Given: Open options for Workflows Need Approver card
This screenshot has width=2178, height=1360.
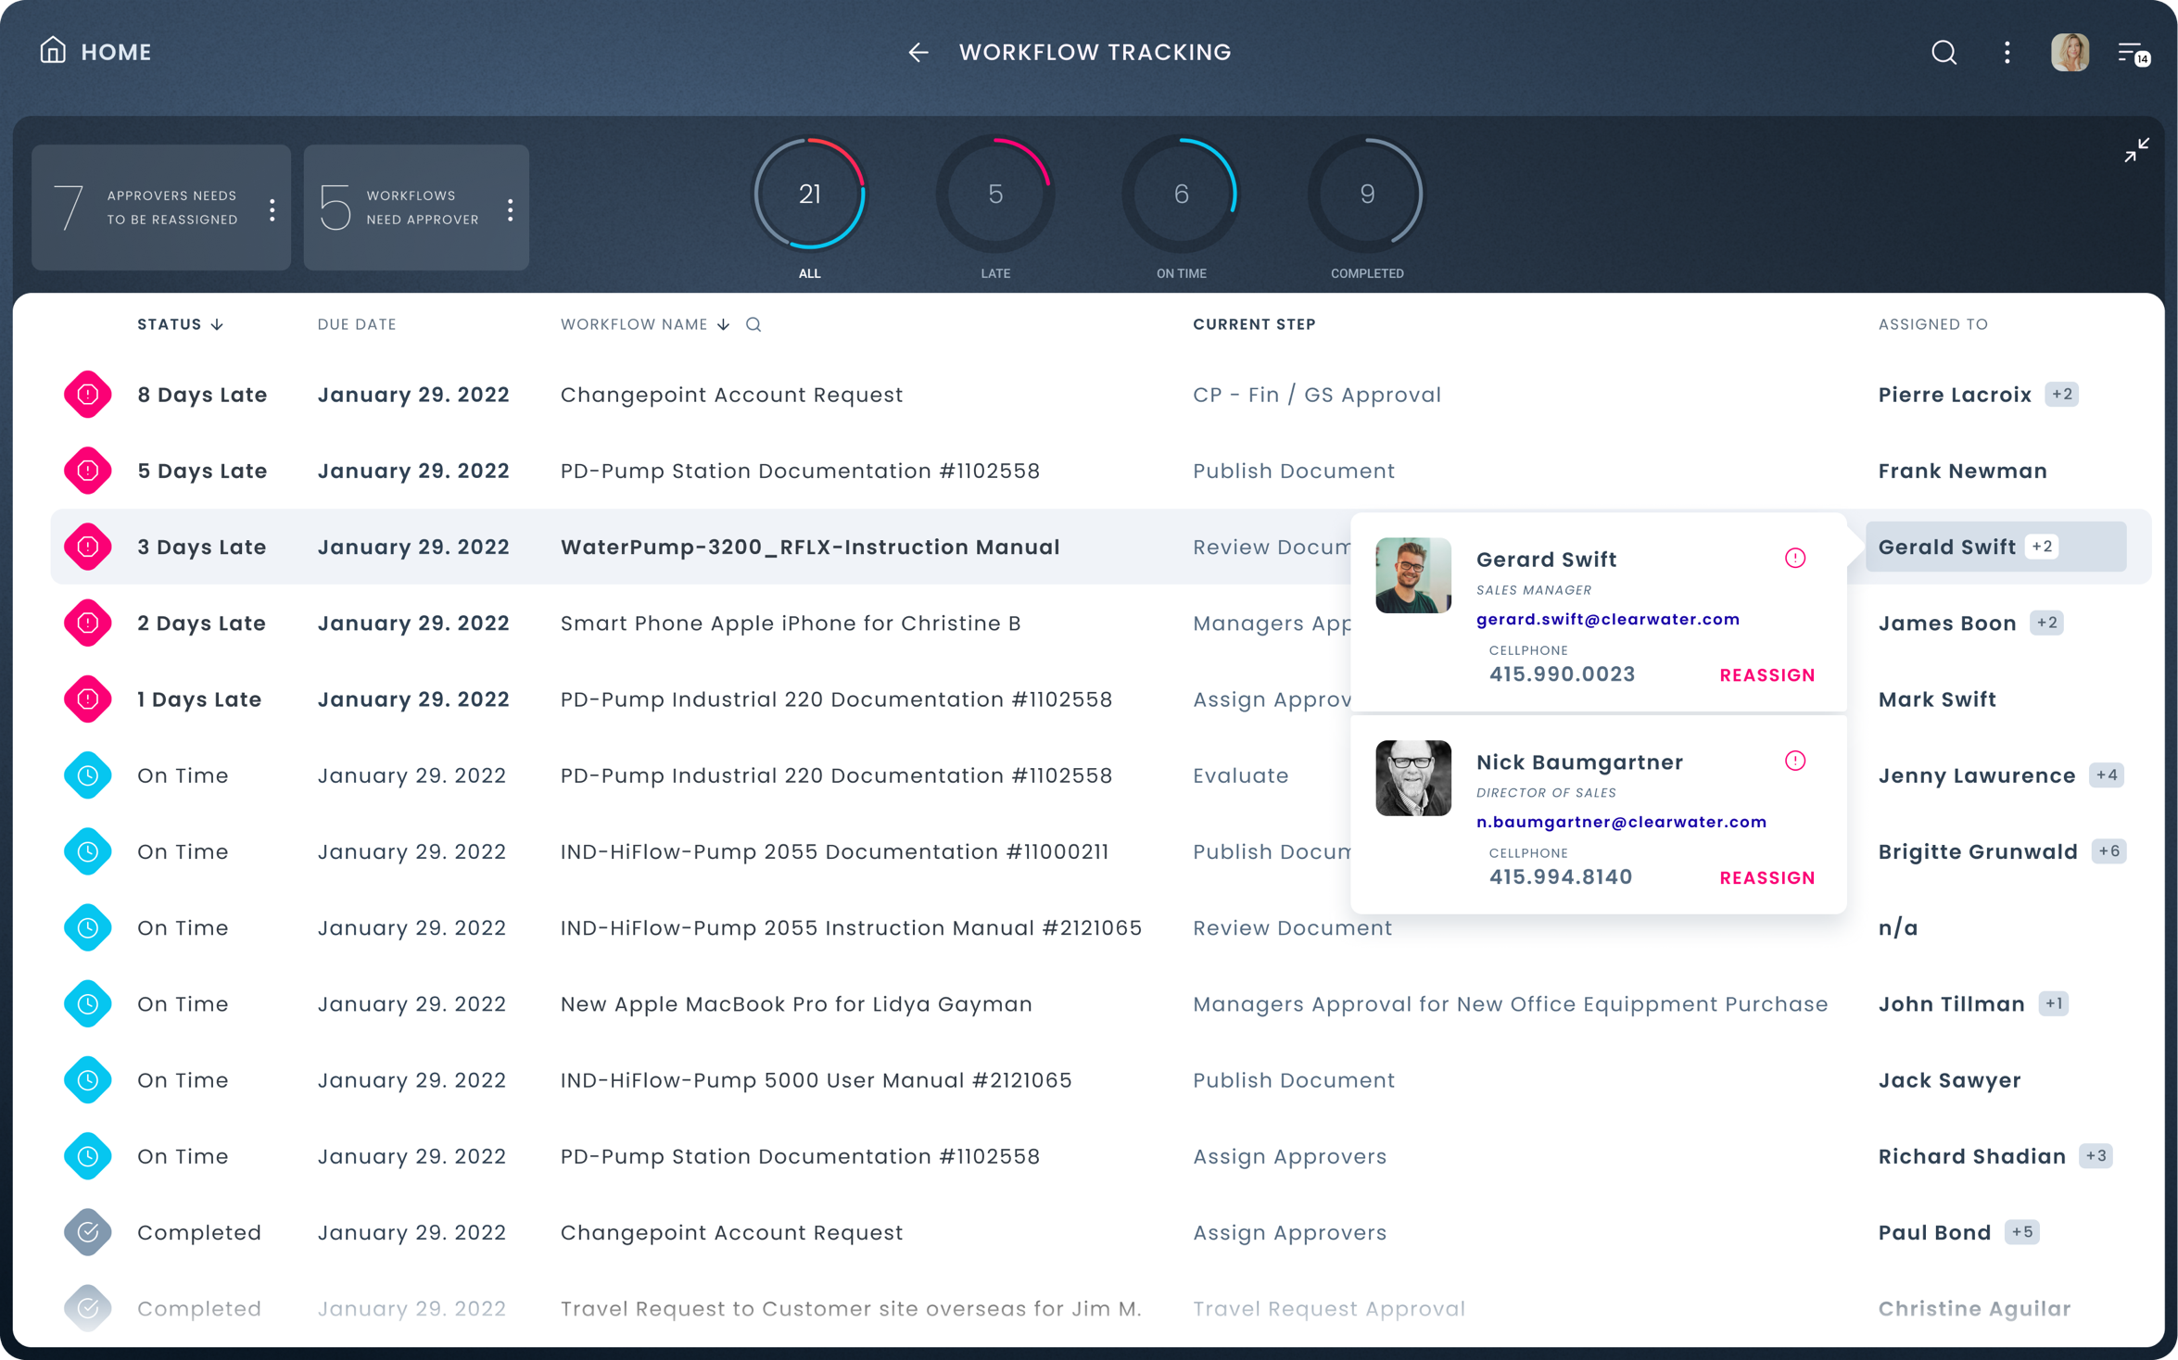Looking at the screenshot, I should pyautogui.click(x=510, y=209).
